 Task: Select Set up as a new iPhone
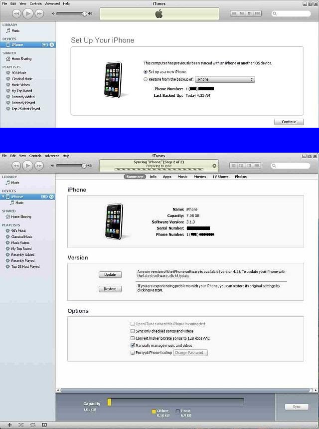click(146, 72)
